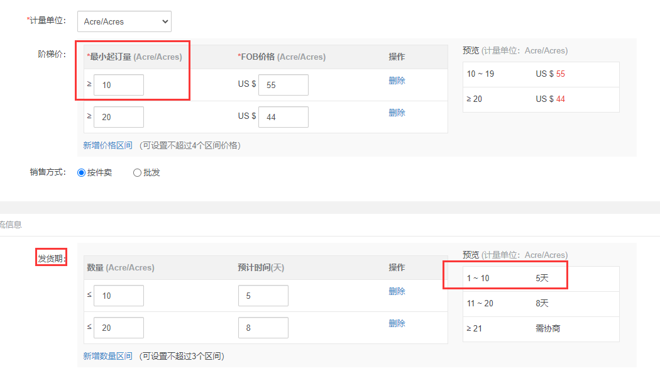Click 新增数量区间 to add quantity range

point(107,356)
